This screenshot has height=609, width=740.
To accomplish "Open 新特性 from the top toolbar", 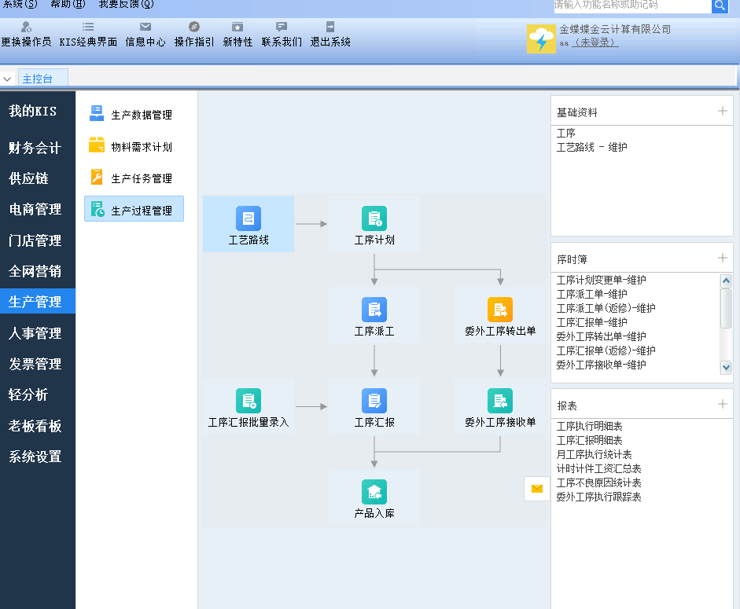I will tap(237, 33).
